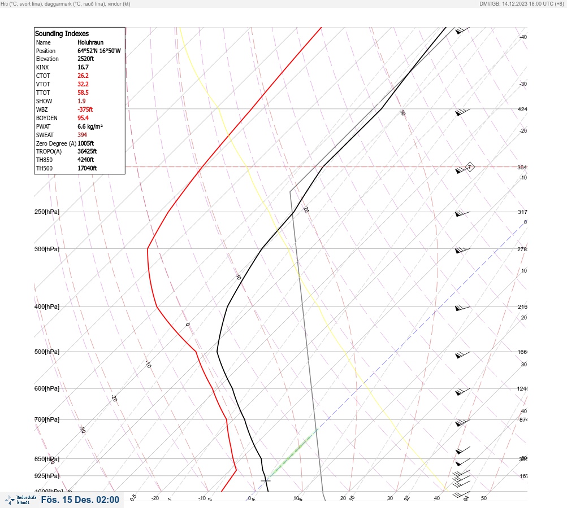Select the position value 64°52'N 16°50'W
Image resolution: width=567 pixels, height=508 pixels.
click(99, 51)
